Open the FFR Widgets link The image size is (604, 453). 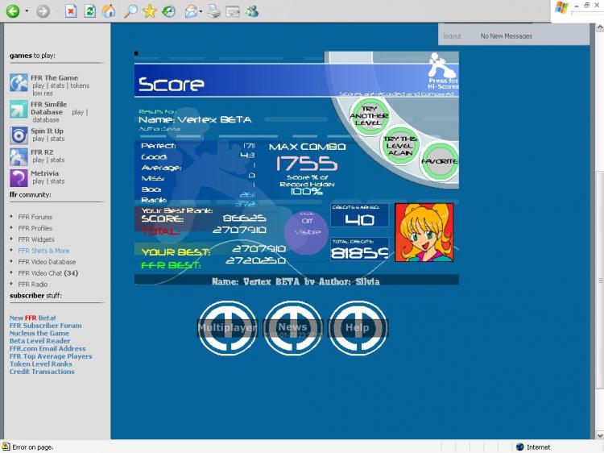pos(36,239)
